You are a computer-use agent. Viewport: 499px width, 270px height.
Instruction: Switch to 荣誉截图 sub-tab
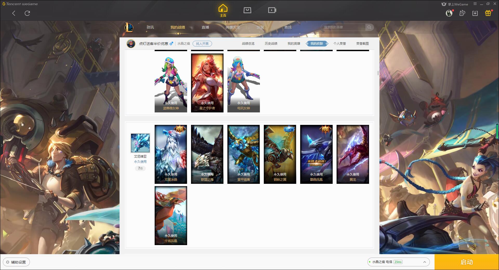[x=363, y=44]
